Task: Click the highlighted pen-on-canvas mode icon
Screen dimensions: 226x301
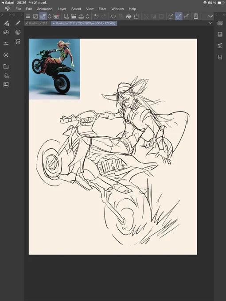Action: (43, 16)
